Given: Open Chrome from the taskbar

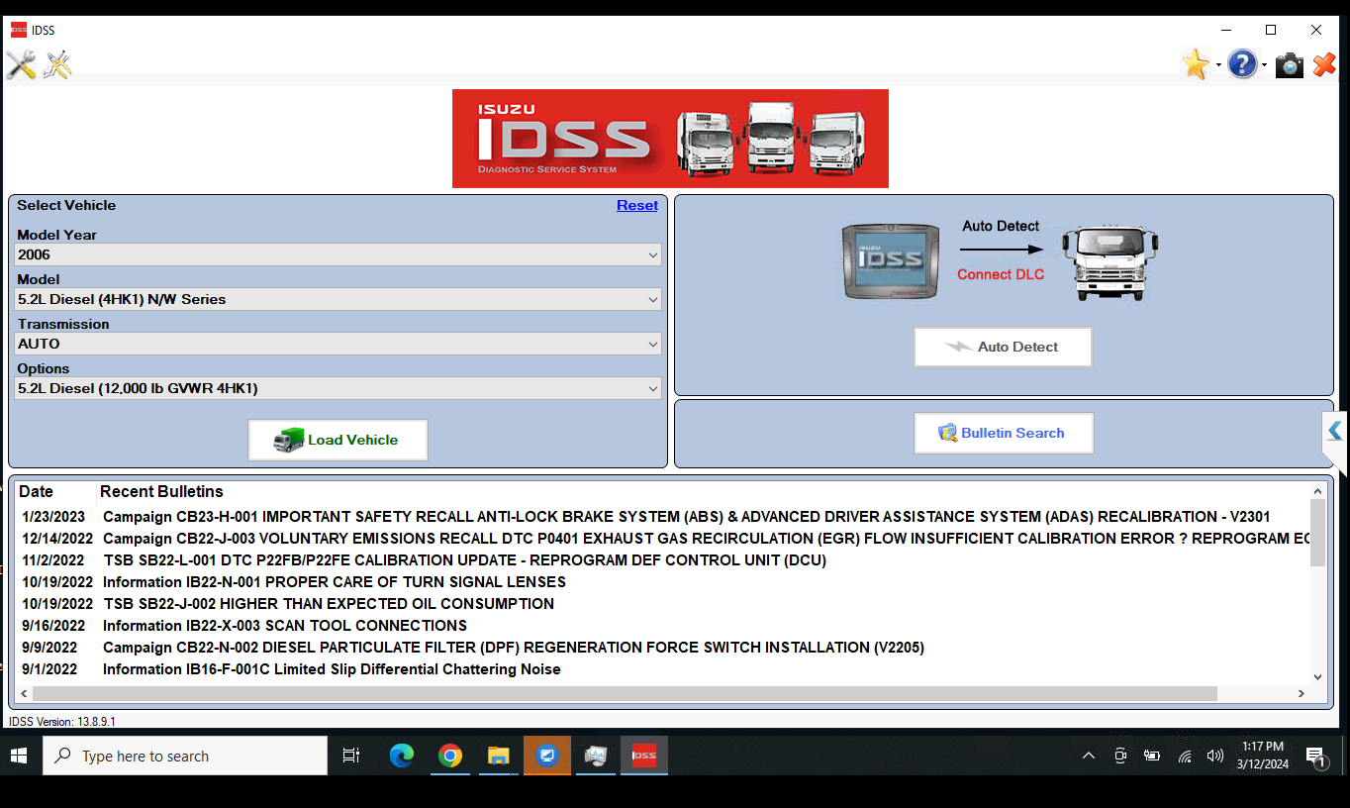Looking at the screenshot, I should point(450,755).
